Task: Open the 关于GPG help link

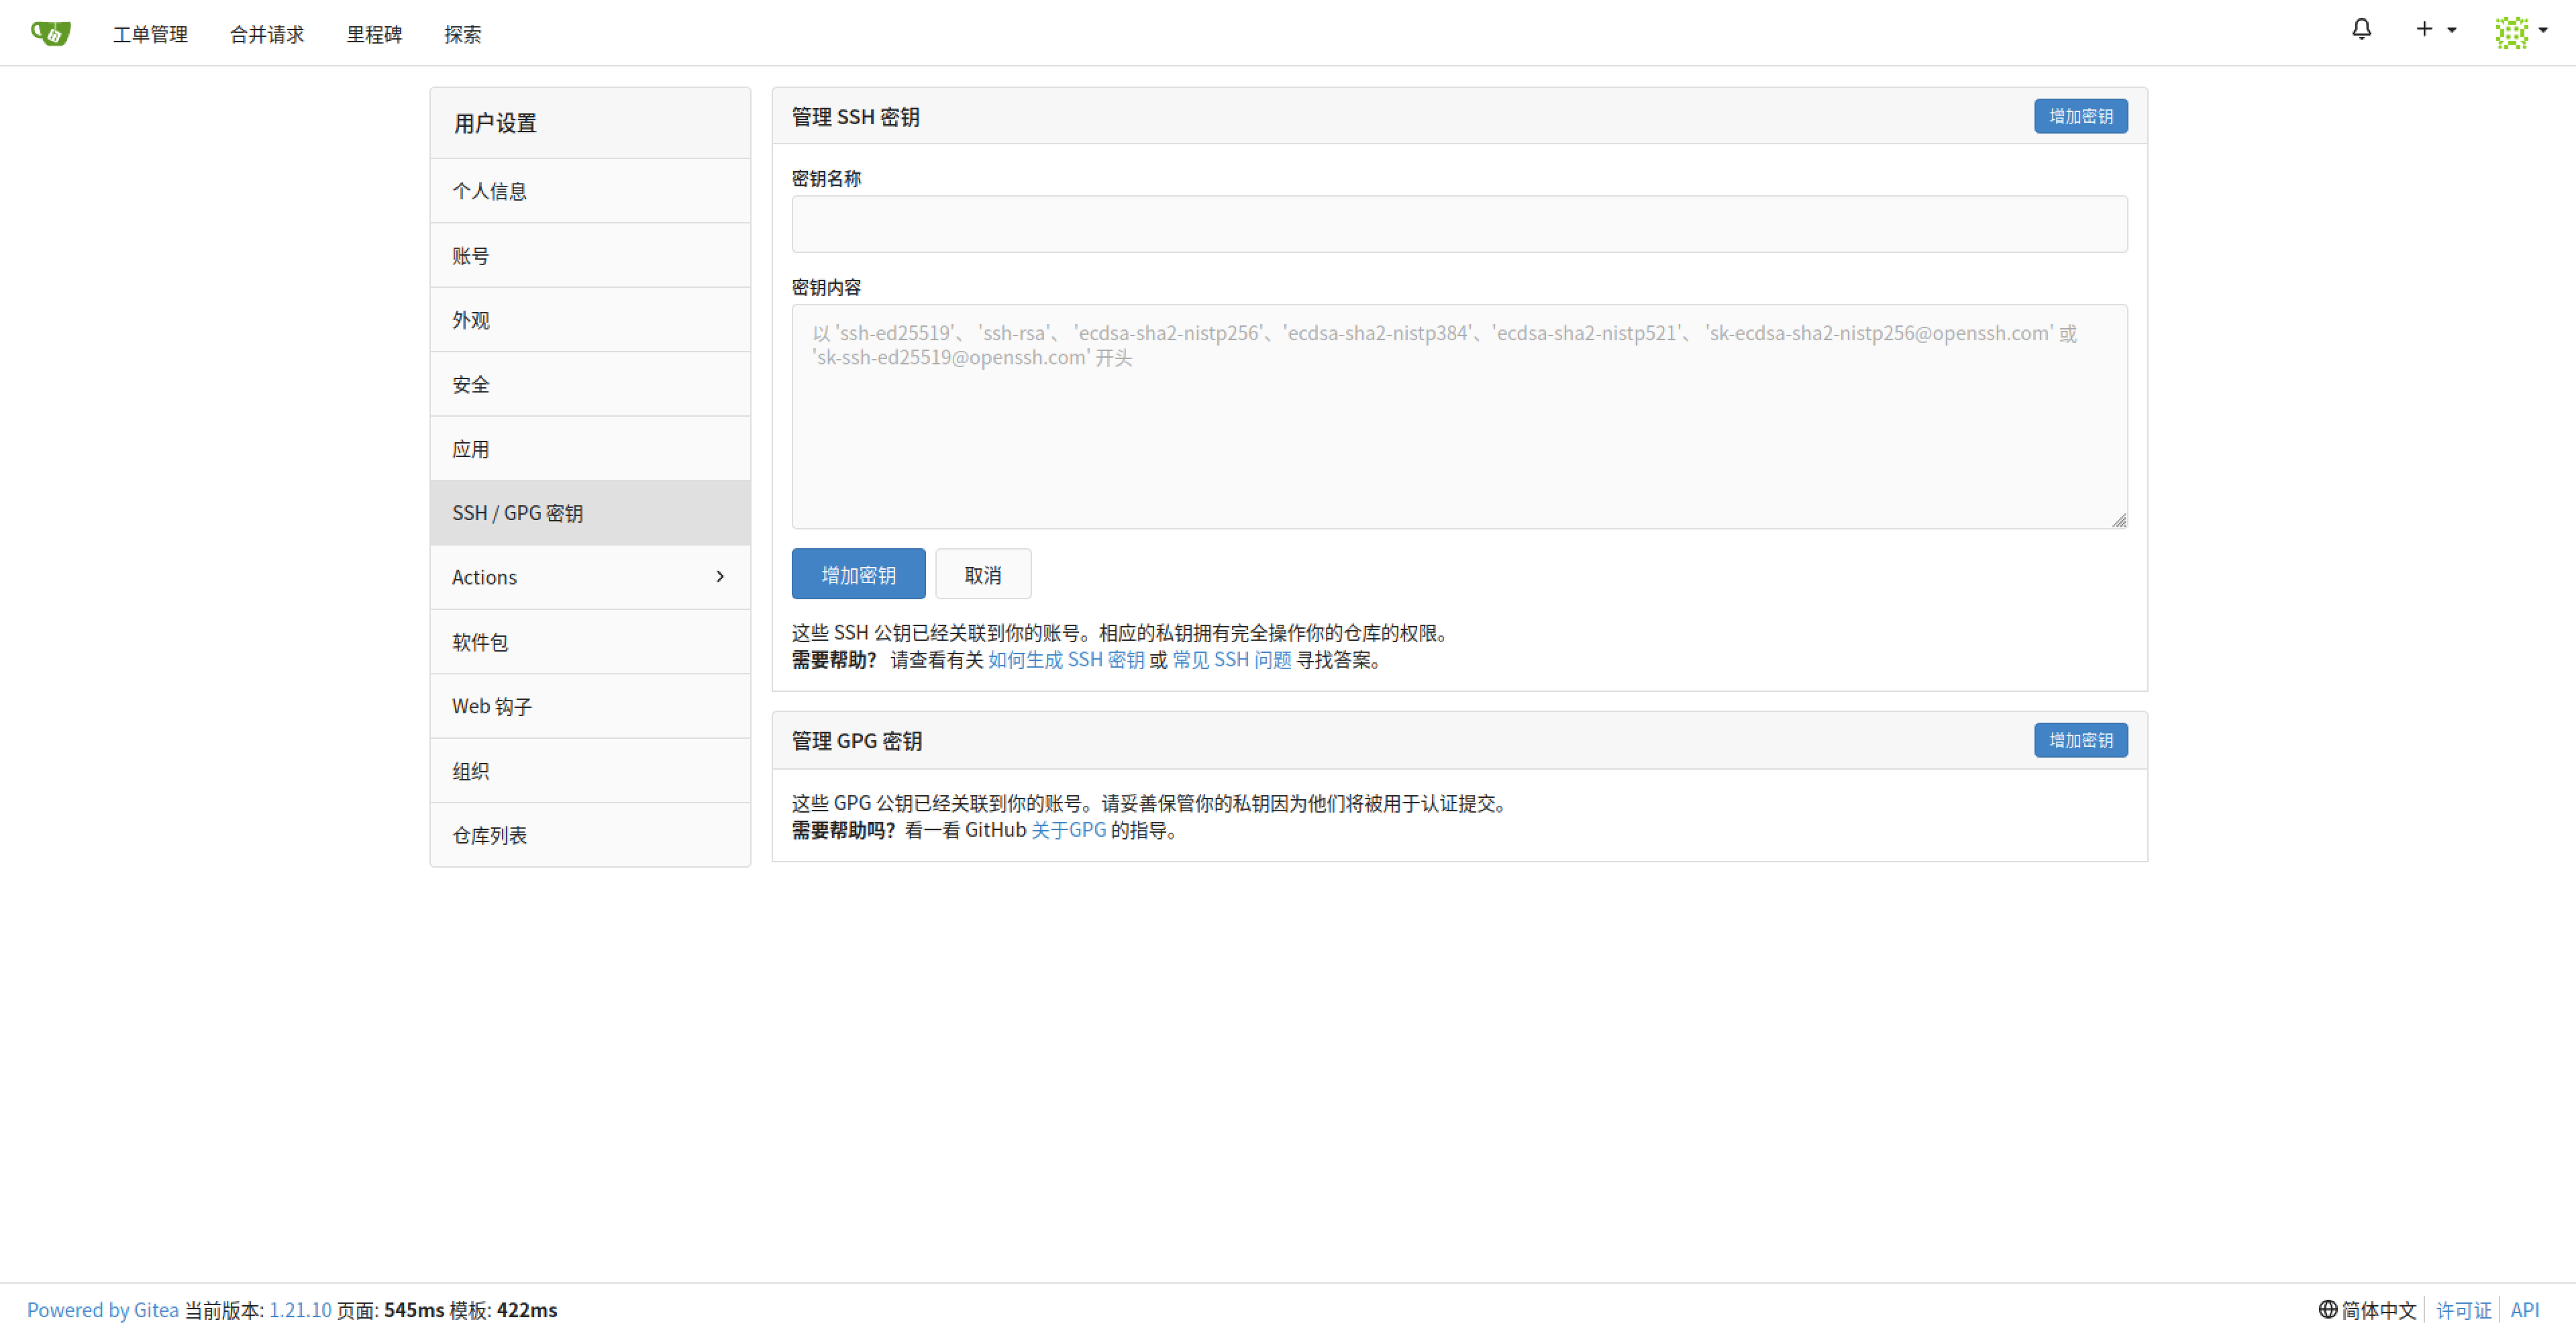Action: (x=1068, y=830)
